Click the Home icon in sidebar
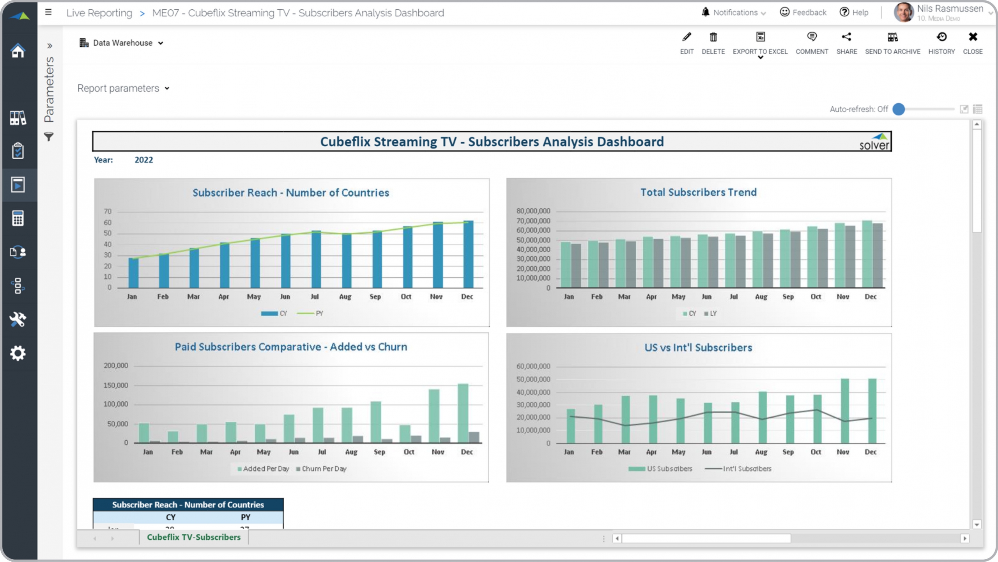This screenshot has width=998, height=562. click(x=18, y=51)
